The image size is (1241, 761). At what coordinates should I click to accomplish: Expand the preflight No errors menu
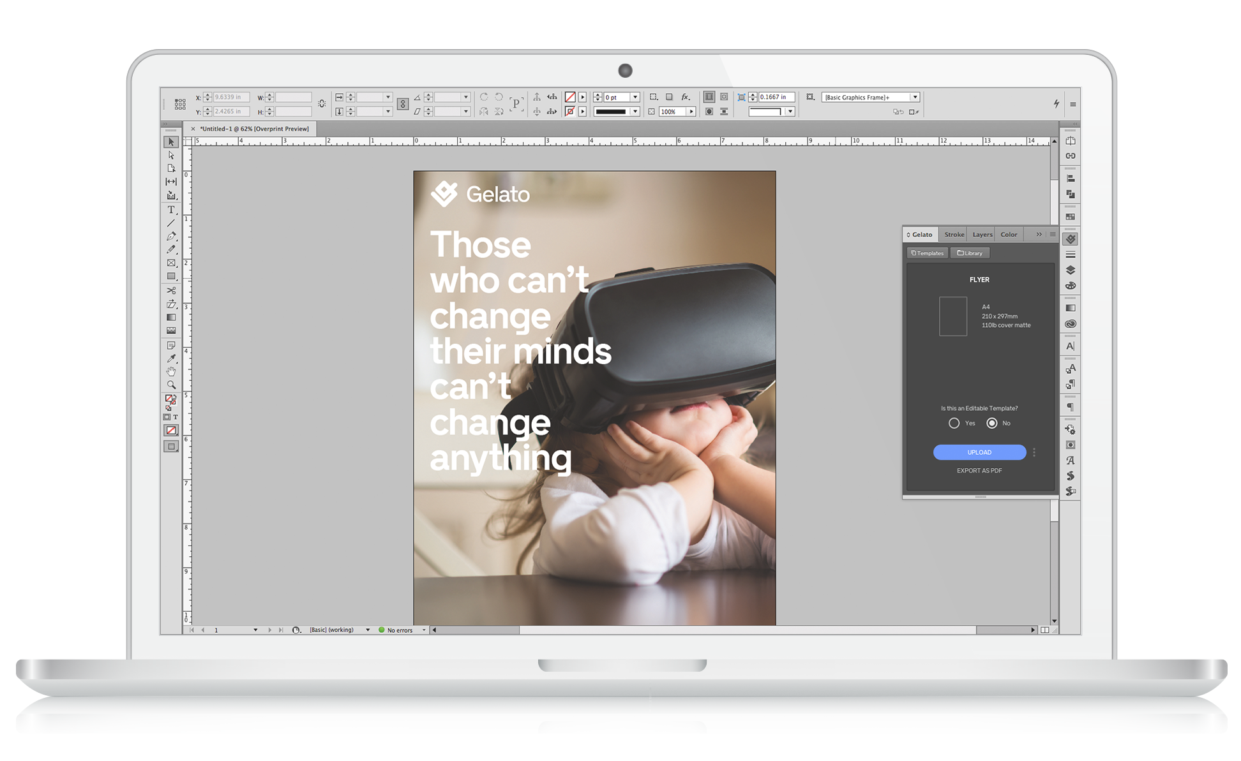[424, 630]
